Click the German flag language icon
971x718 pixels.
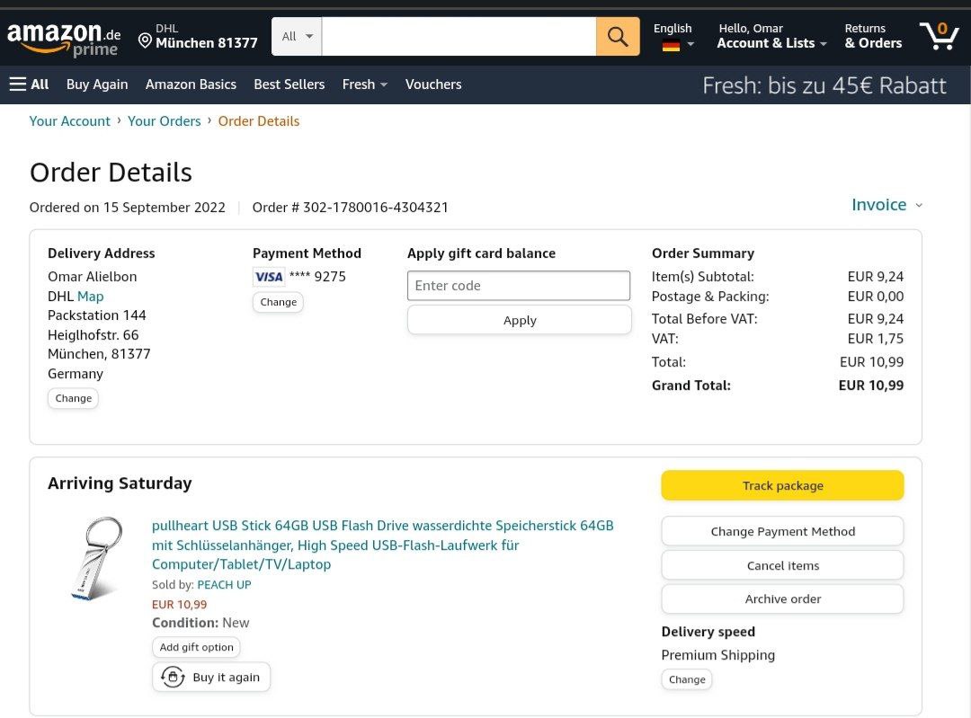(672, 45)
